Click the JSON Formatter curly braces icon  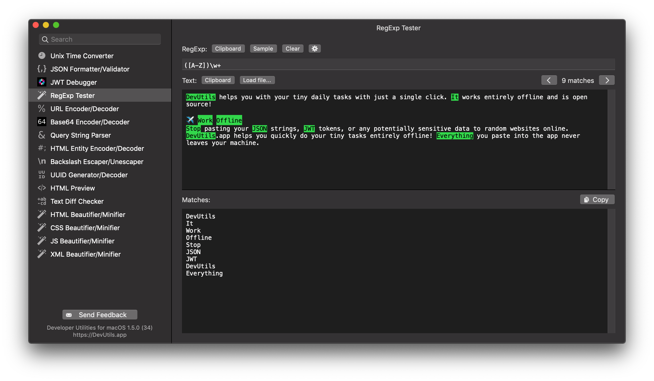click(x=42, y=69)
